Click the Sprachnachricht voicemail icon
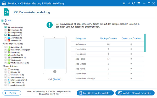157x98 pixels. tap(9, 58)
